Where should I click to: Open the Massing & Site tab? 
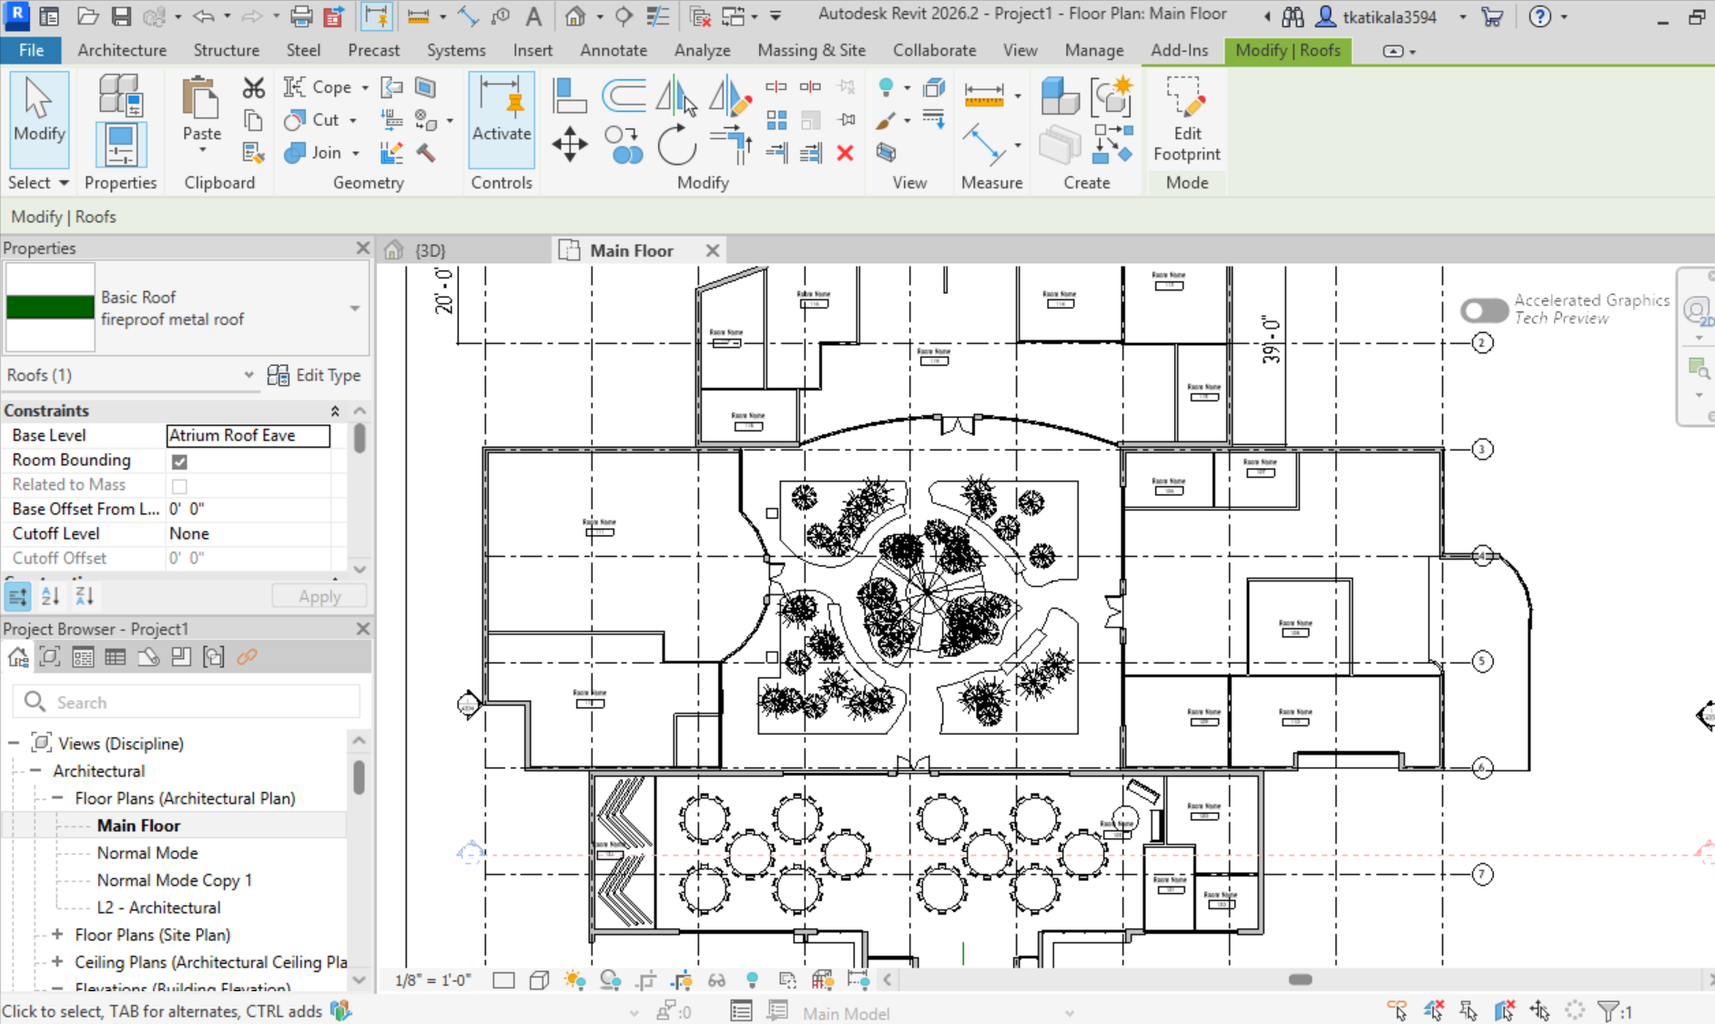click(x=811, y=50)
